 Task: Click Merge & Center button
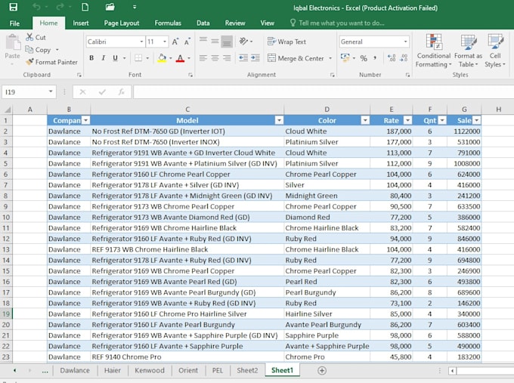point(296,58)
